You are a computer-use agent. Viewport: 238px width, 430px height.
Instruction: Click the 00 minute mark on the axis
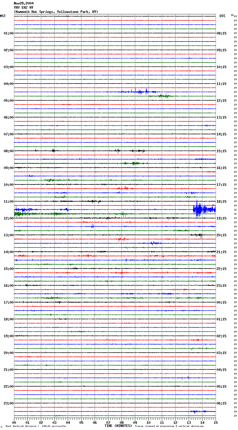14,422
